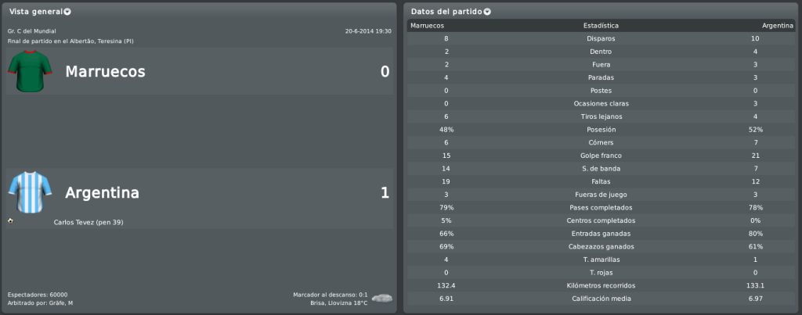This screenshot has width=802, height=315.
Task: Select the Pases completados row
Action: [601, 208]
